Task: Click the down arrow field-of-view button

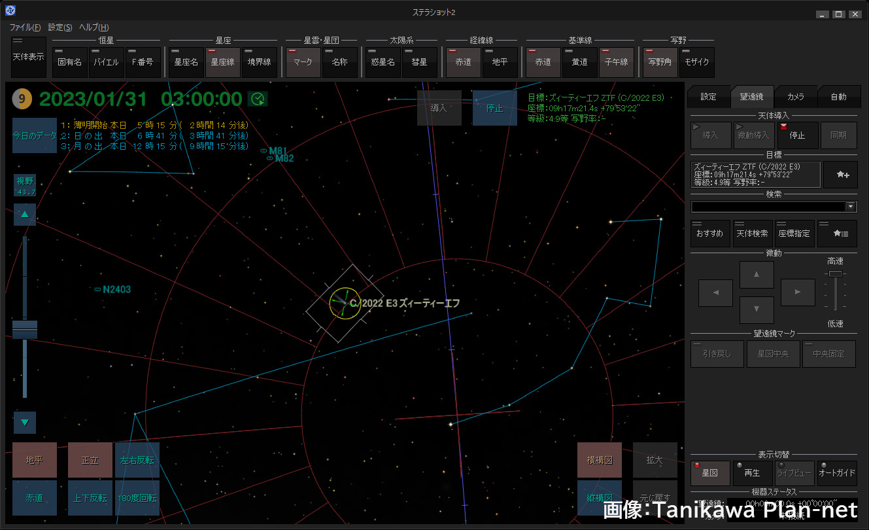Action: pos(25,423)
